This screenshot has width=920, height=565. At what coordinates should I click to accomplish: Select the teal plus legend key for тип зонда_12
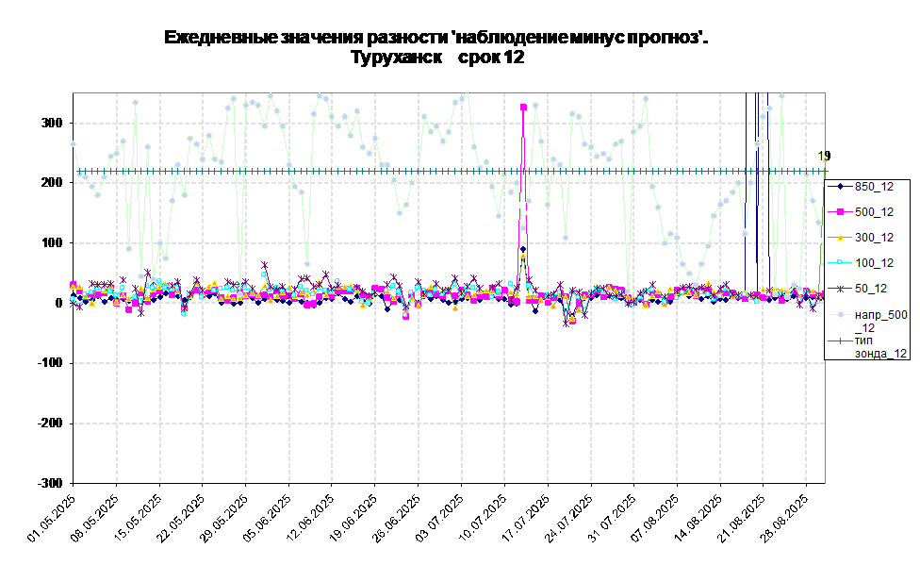839,341
